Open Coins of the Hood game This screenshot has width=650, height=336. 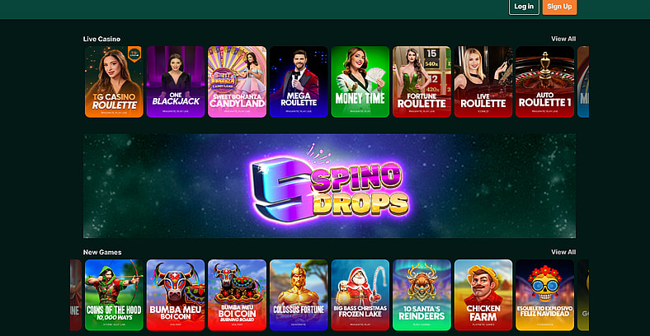click(x=114, y=295)
